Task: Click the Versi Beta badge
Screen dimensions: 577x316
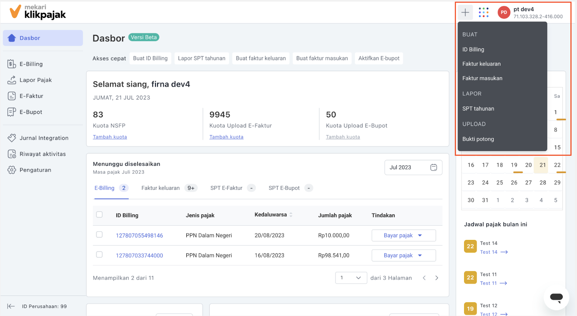Action: pyautogui.click(x=144, y=37)
